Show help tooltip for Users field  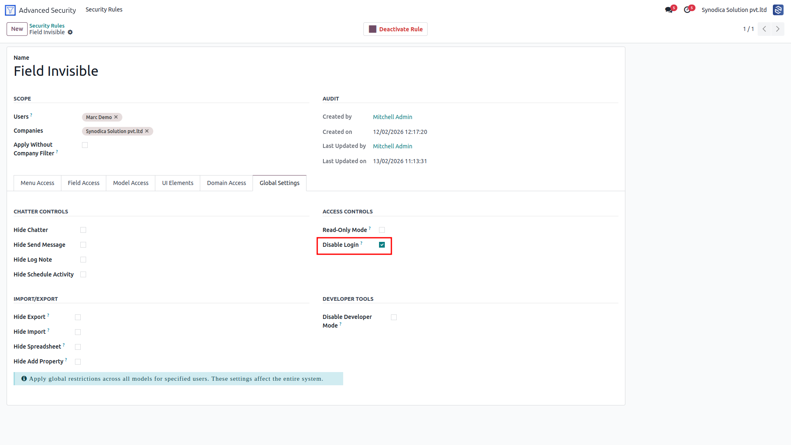click(x=31, y=115)
